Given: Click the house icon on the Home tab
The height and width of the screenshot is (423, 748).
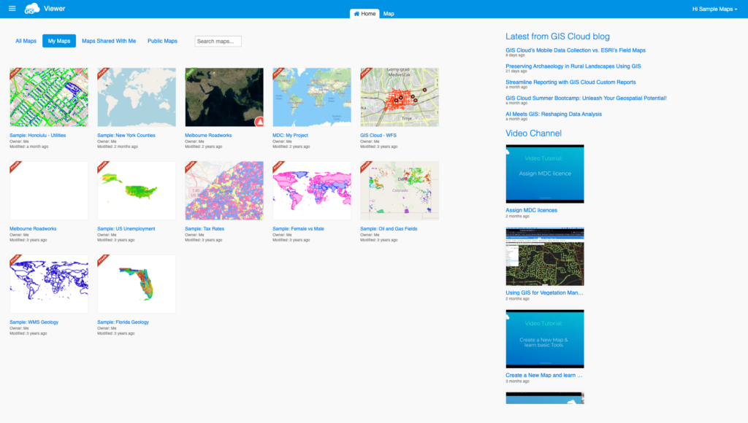Looking at the screenshot, I should click(x=356, y=13).
